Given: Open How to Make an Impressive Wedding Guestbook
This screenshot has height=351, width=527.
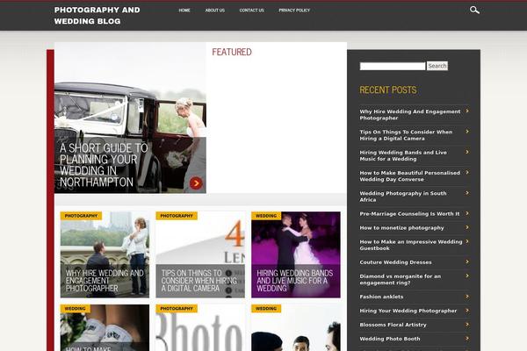Looking at the screenshot, I should 411,245.
